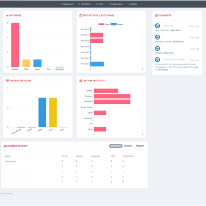
Task: Click the Activity bar in Tests by Suite
Action: pos(100,113)
